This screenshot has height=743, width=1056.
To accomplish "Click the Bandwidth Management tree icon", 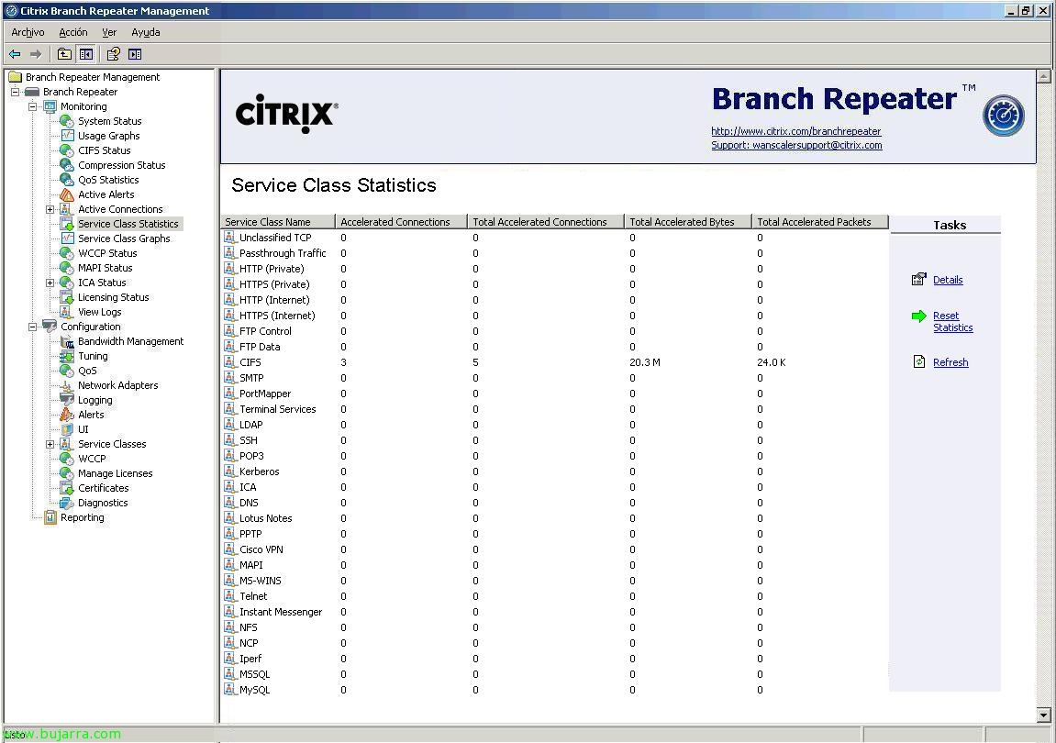I will pyautogui.click(x=67, y=341).
